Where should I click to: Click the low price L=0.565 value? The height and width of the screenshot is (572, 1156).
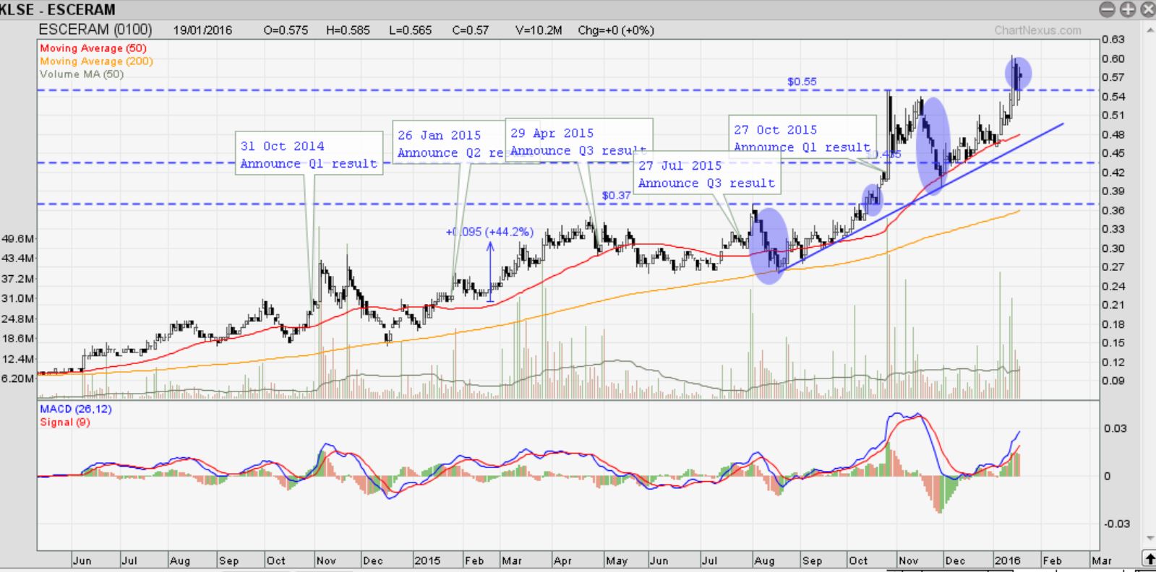coord(410,30)
